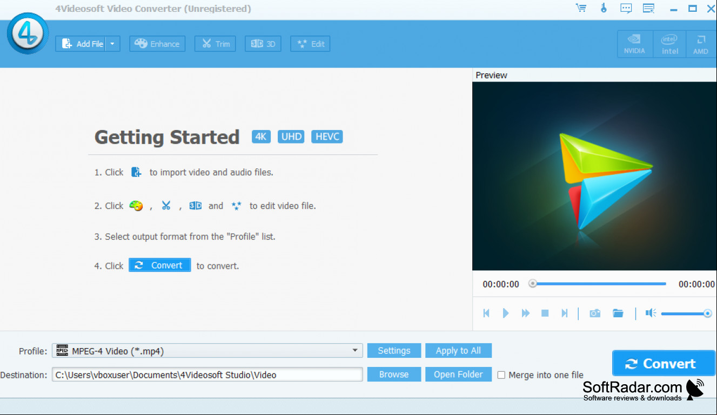Image resolution: width=717 pixels, height=415 pixels.
Task: Click the palette enhance icon in step 2
Action: pyautogui.click(x=136, y=206)
